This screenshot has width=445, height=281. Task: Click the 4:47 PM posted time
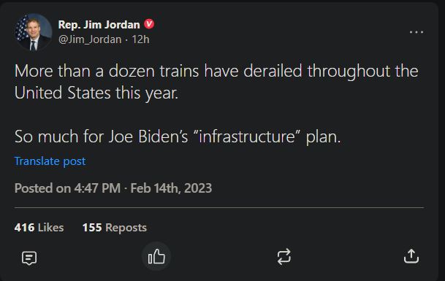97,188
